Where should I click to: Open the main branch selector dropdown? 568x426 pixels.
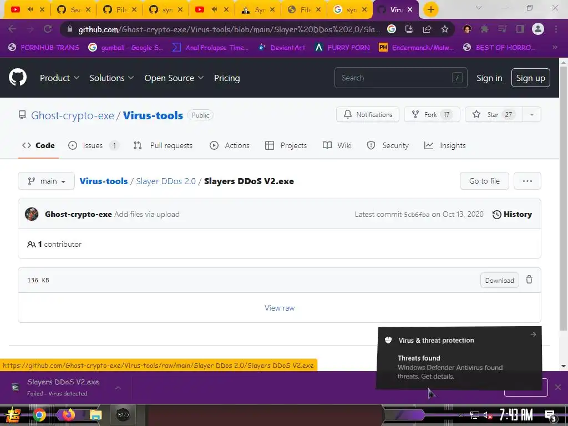pyautogui.click(x=47, y=181)
